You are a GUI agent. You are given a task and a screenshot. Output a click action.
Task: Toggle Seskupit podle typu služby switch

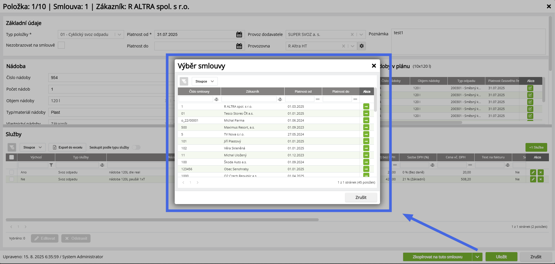pos(136,147)
